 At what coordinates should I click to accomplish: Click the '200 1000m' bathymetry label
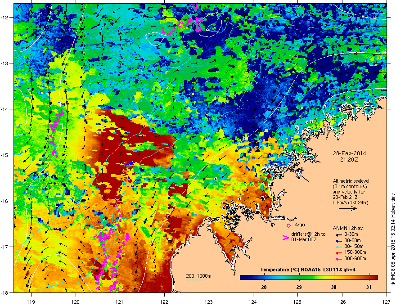coord(198,276)
